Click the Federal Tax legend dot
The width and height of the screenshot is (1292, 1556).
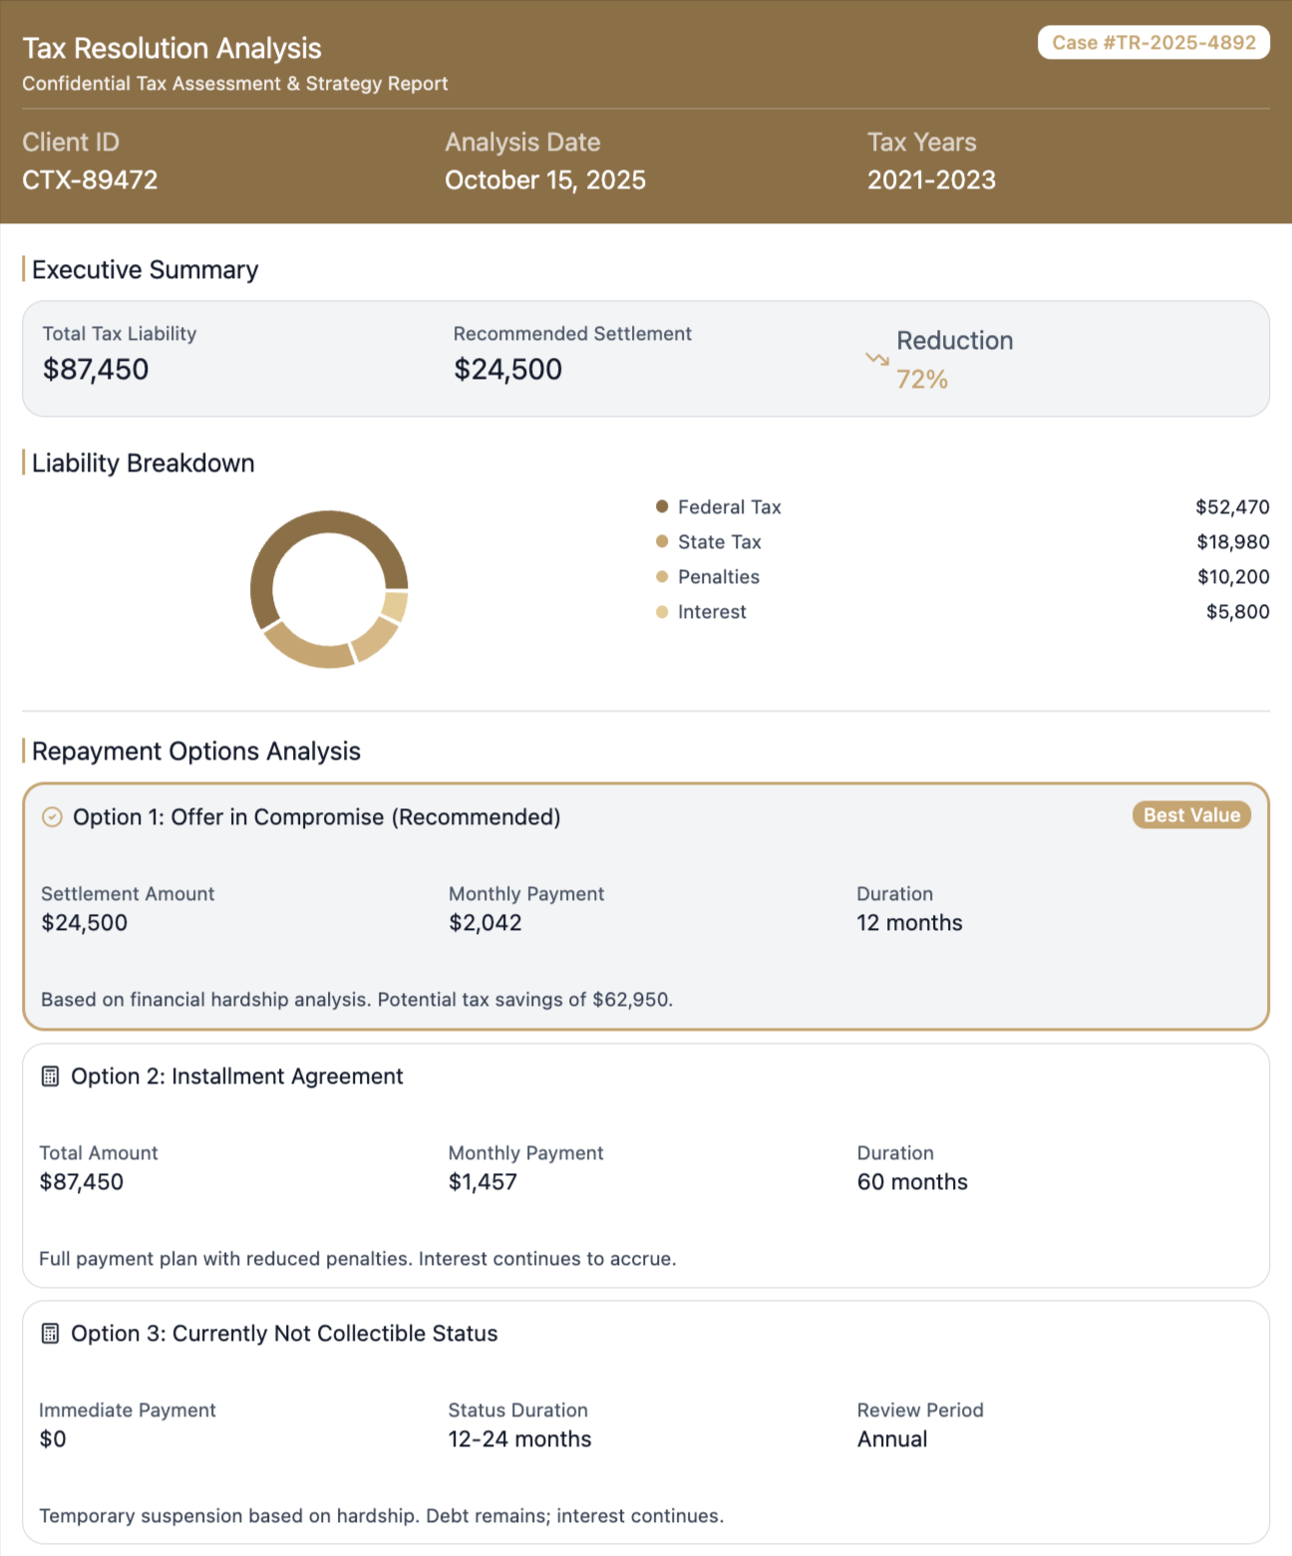point(661,506)
